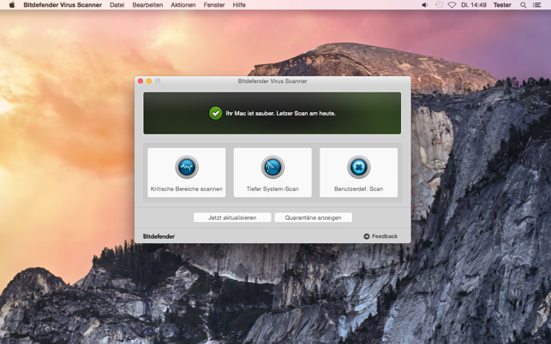Viewport: 551px width, 344px height.
Task: Click the Bitdefender logo text in footer
Action: 159,236
